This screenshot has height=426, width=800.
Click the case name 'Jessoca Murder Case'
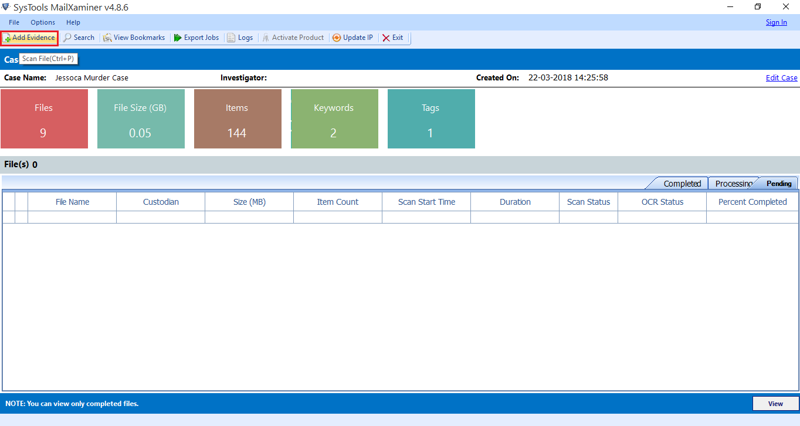pyautogui.click(x=91, y=77)
